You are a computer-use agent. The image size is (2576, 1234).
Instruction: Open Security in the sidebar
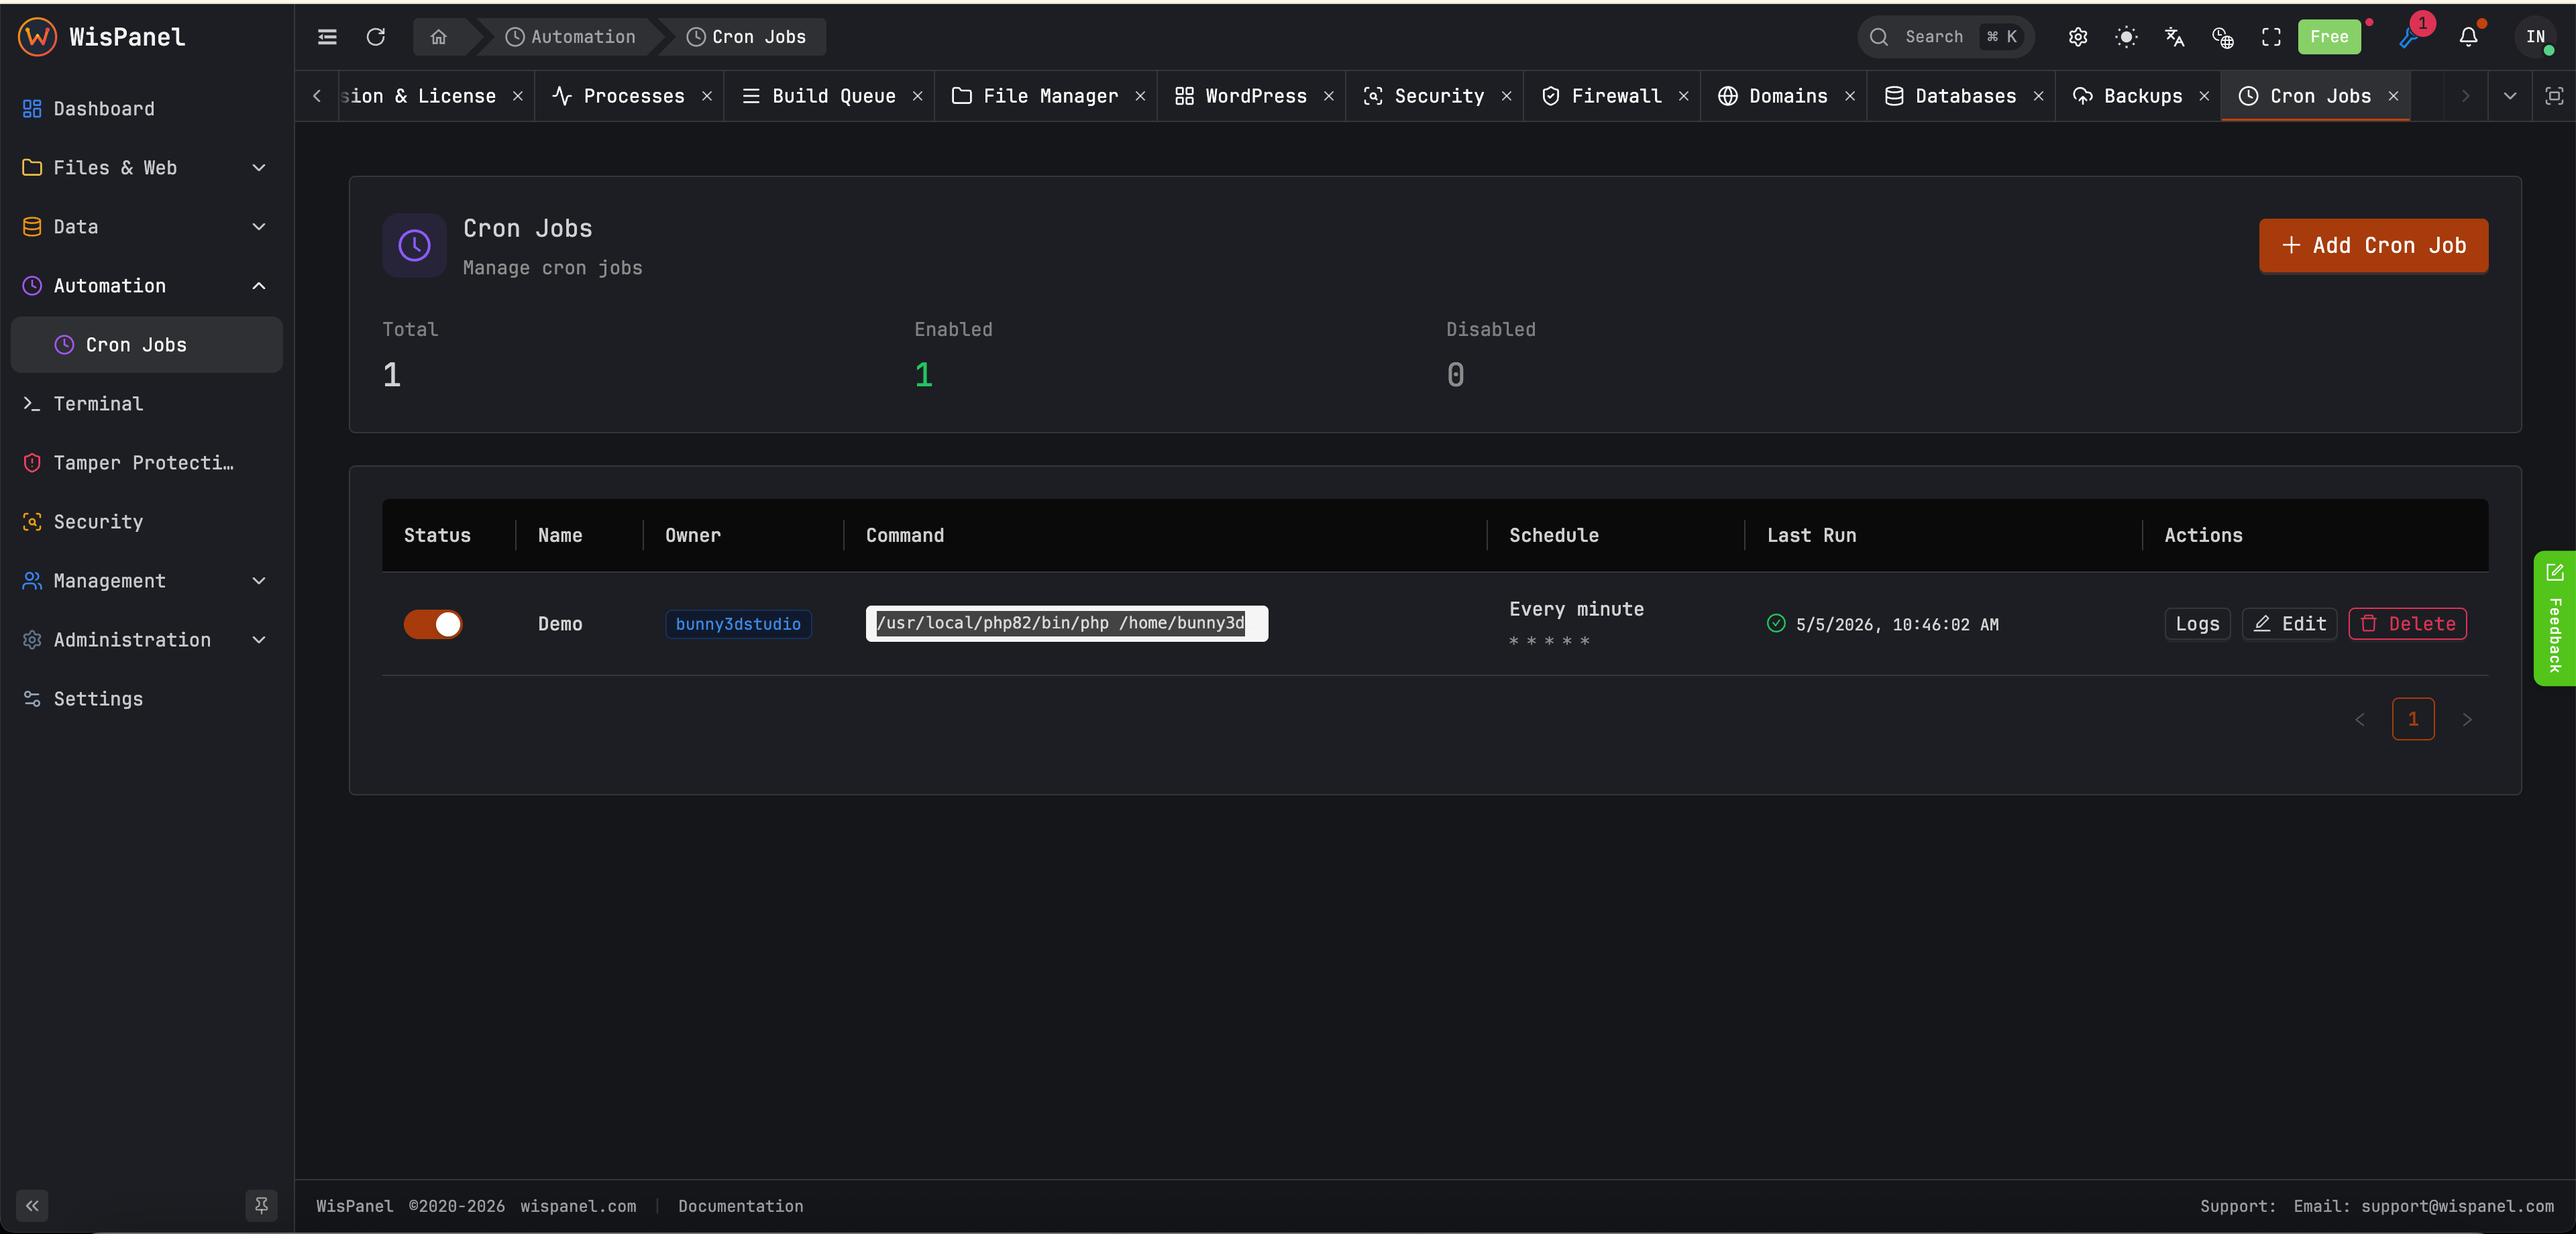[146, 521]
